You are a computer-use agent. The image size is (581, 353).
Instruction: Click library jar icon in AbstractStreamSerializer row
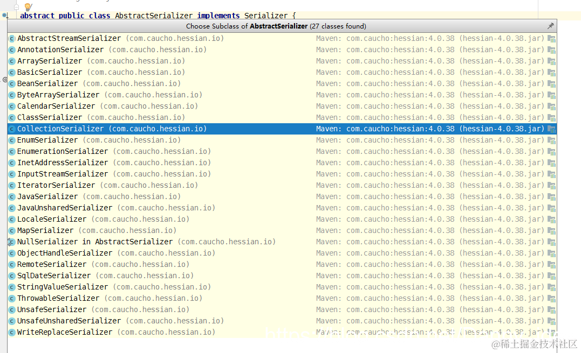pos(552,38)
